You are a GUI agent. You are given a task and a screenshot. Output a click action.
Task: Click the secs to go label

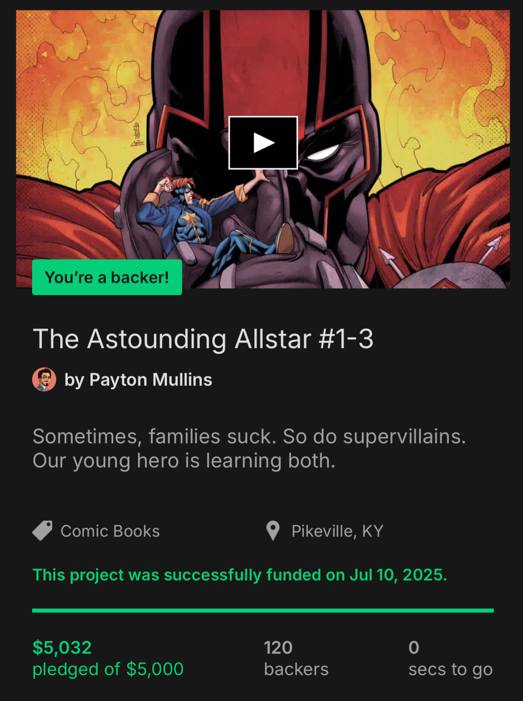click(x=451, y=669)
